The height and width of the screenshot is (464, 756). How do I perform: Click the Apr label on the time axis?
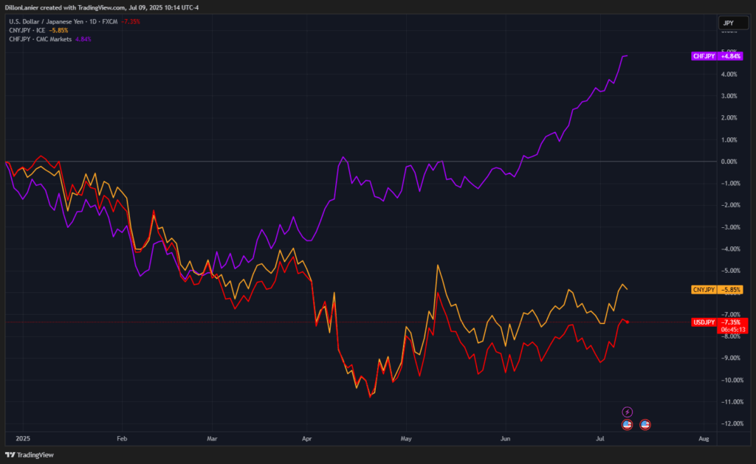[x=306, y=438]
